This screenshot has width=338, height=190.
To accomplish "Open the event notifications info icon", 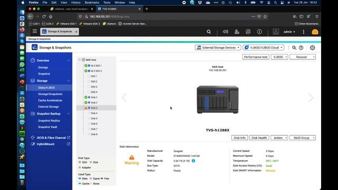I will 259,32.
